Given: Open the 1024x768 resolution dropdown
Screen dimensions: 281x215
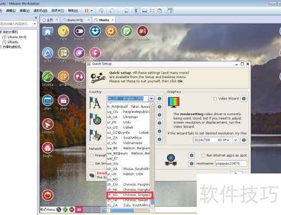Looking at the screenshot, I should pos(235,140).
